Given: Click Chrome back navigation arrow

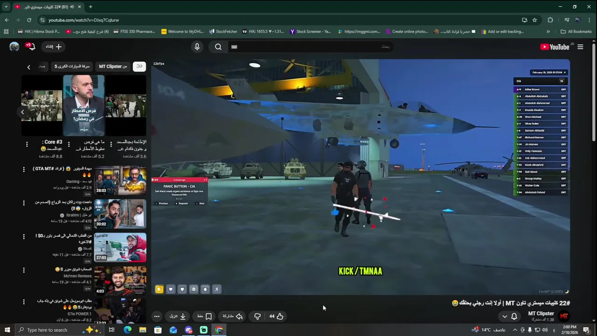Looking at the screenshot, I should [x=7, y=20].
